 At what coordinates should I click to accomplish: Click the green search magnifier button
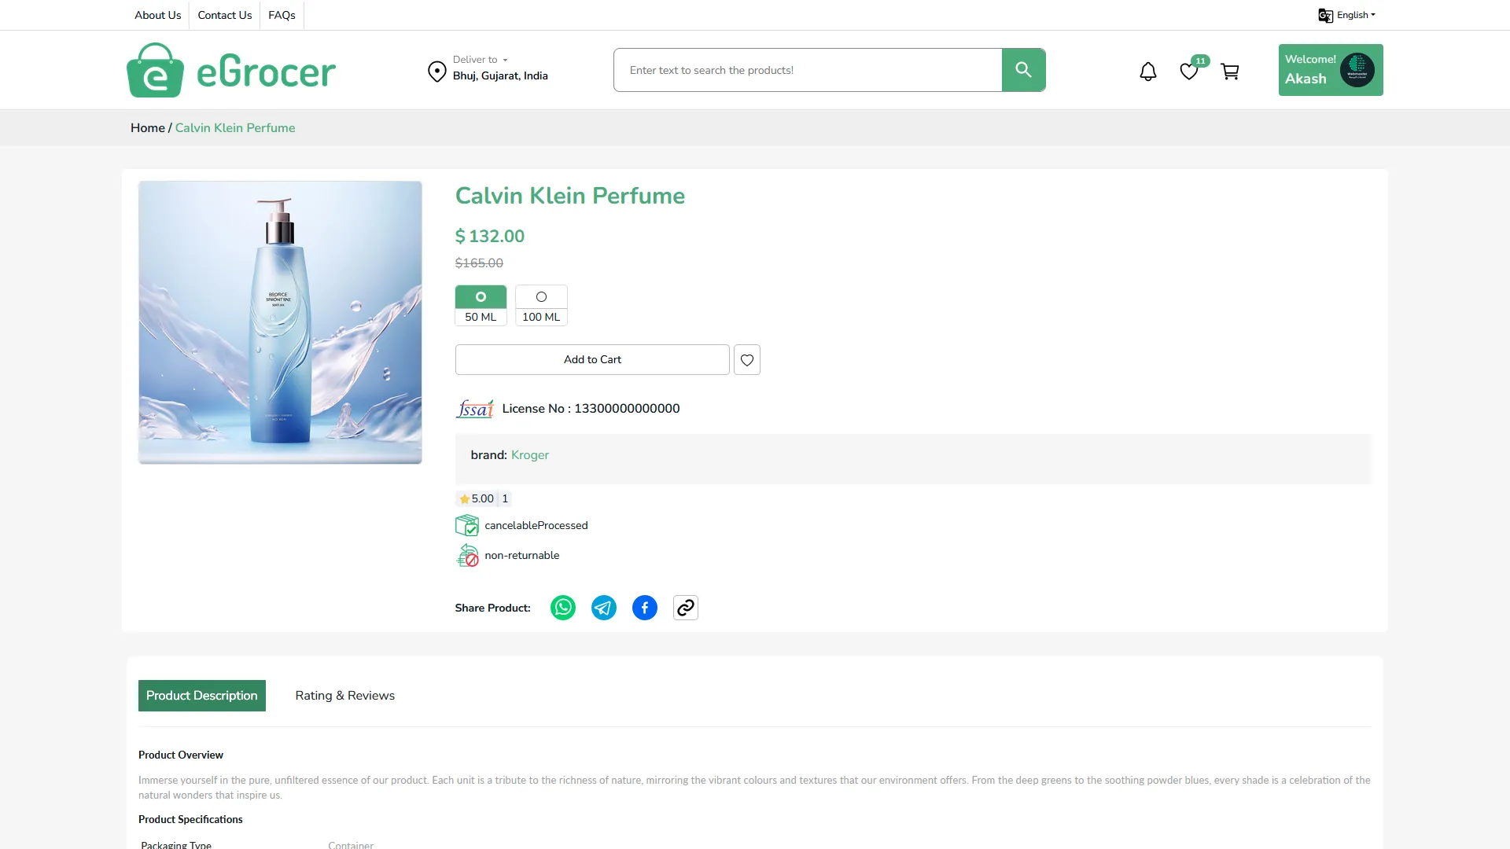point(1023,70)
